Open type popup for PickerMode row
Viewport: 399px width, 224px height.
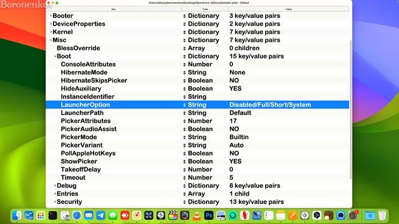pyautogui.click(x=185, y=137)
